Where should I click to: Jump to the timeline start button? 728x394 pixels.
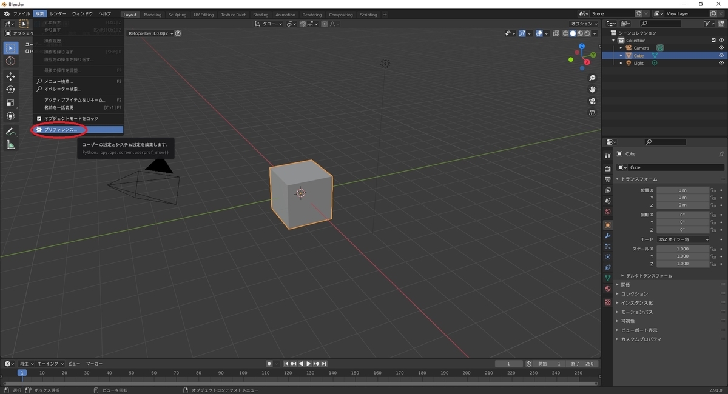[286, 364]
